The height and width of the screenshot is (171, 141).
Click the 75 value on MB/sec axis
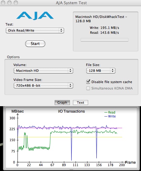coord(13,151)
